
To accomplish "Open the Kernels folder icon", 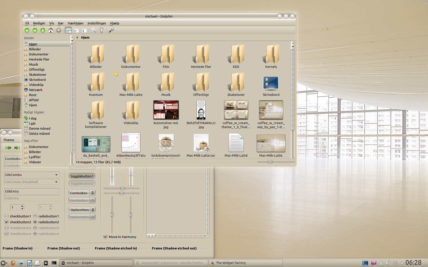I will (271, 54).
